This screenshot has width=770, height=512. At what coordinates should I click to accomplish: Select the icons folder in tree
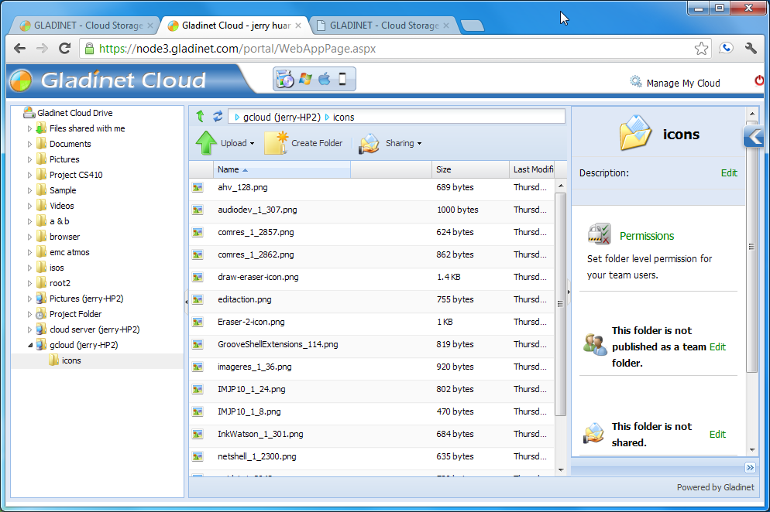[x=71, y=360]
